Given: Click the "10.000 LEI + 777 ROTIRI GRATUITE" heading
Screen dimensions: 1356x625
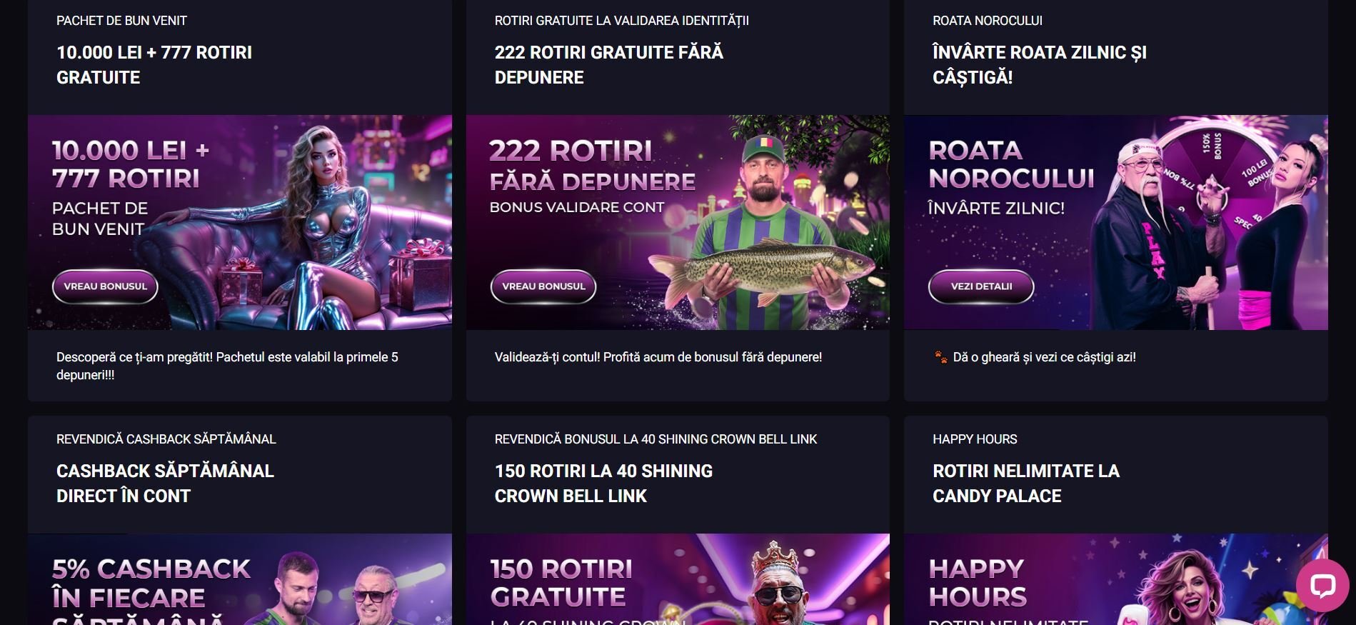Looking at the screenshot, I should tap(154, 64).
